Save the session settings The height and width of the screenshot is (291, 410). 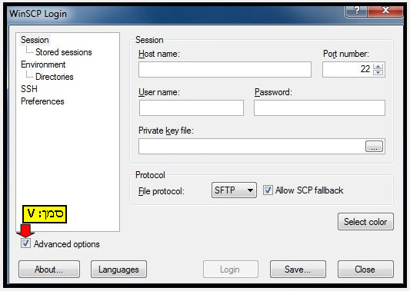pyautogui.click(x=298, y=269)
